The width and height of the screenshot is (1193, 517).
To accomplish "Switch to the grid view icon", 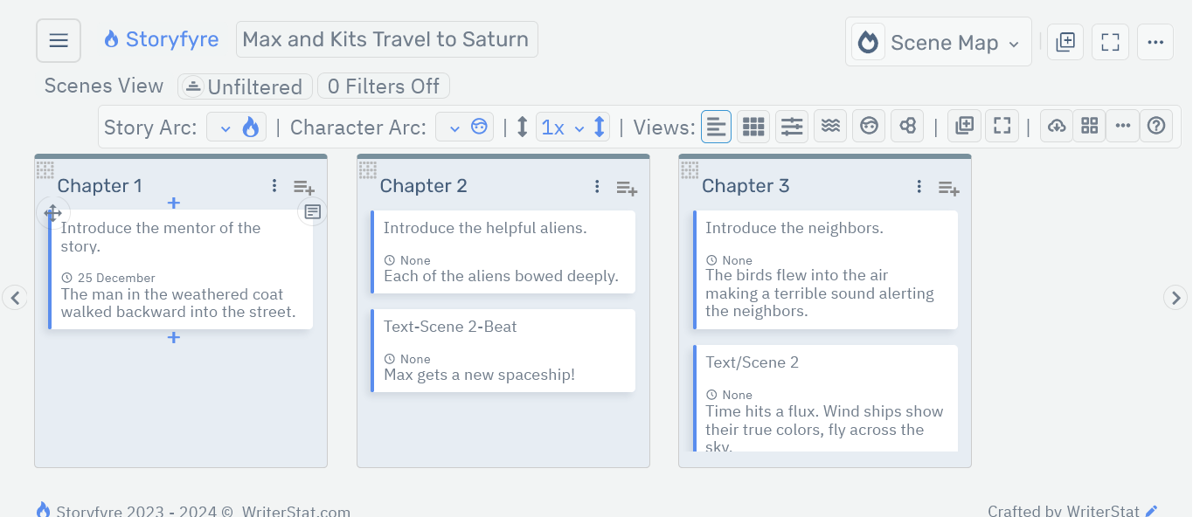I will point(753,126).
